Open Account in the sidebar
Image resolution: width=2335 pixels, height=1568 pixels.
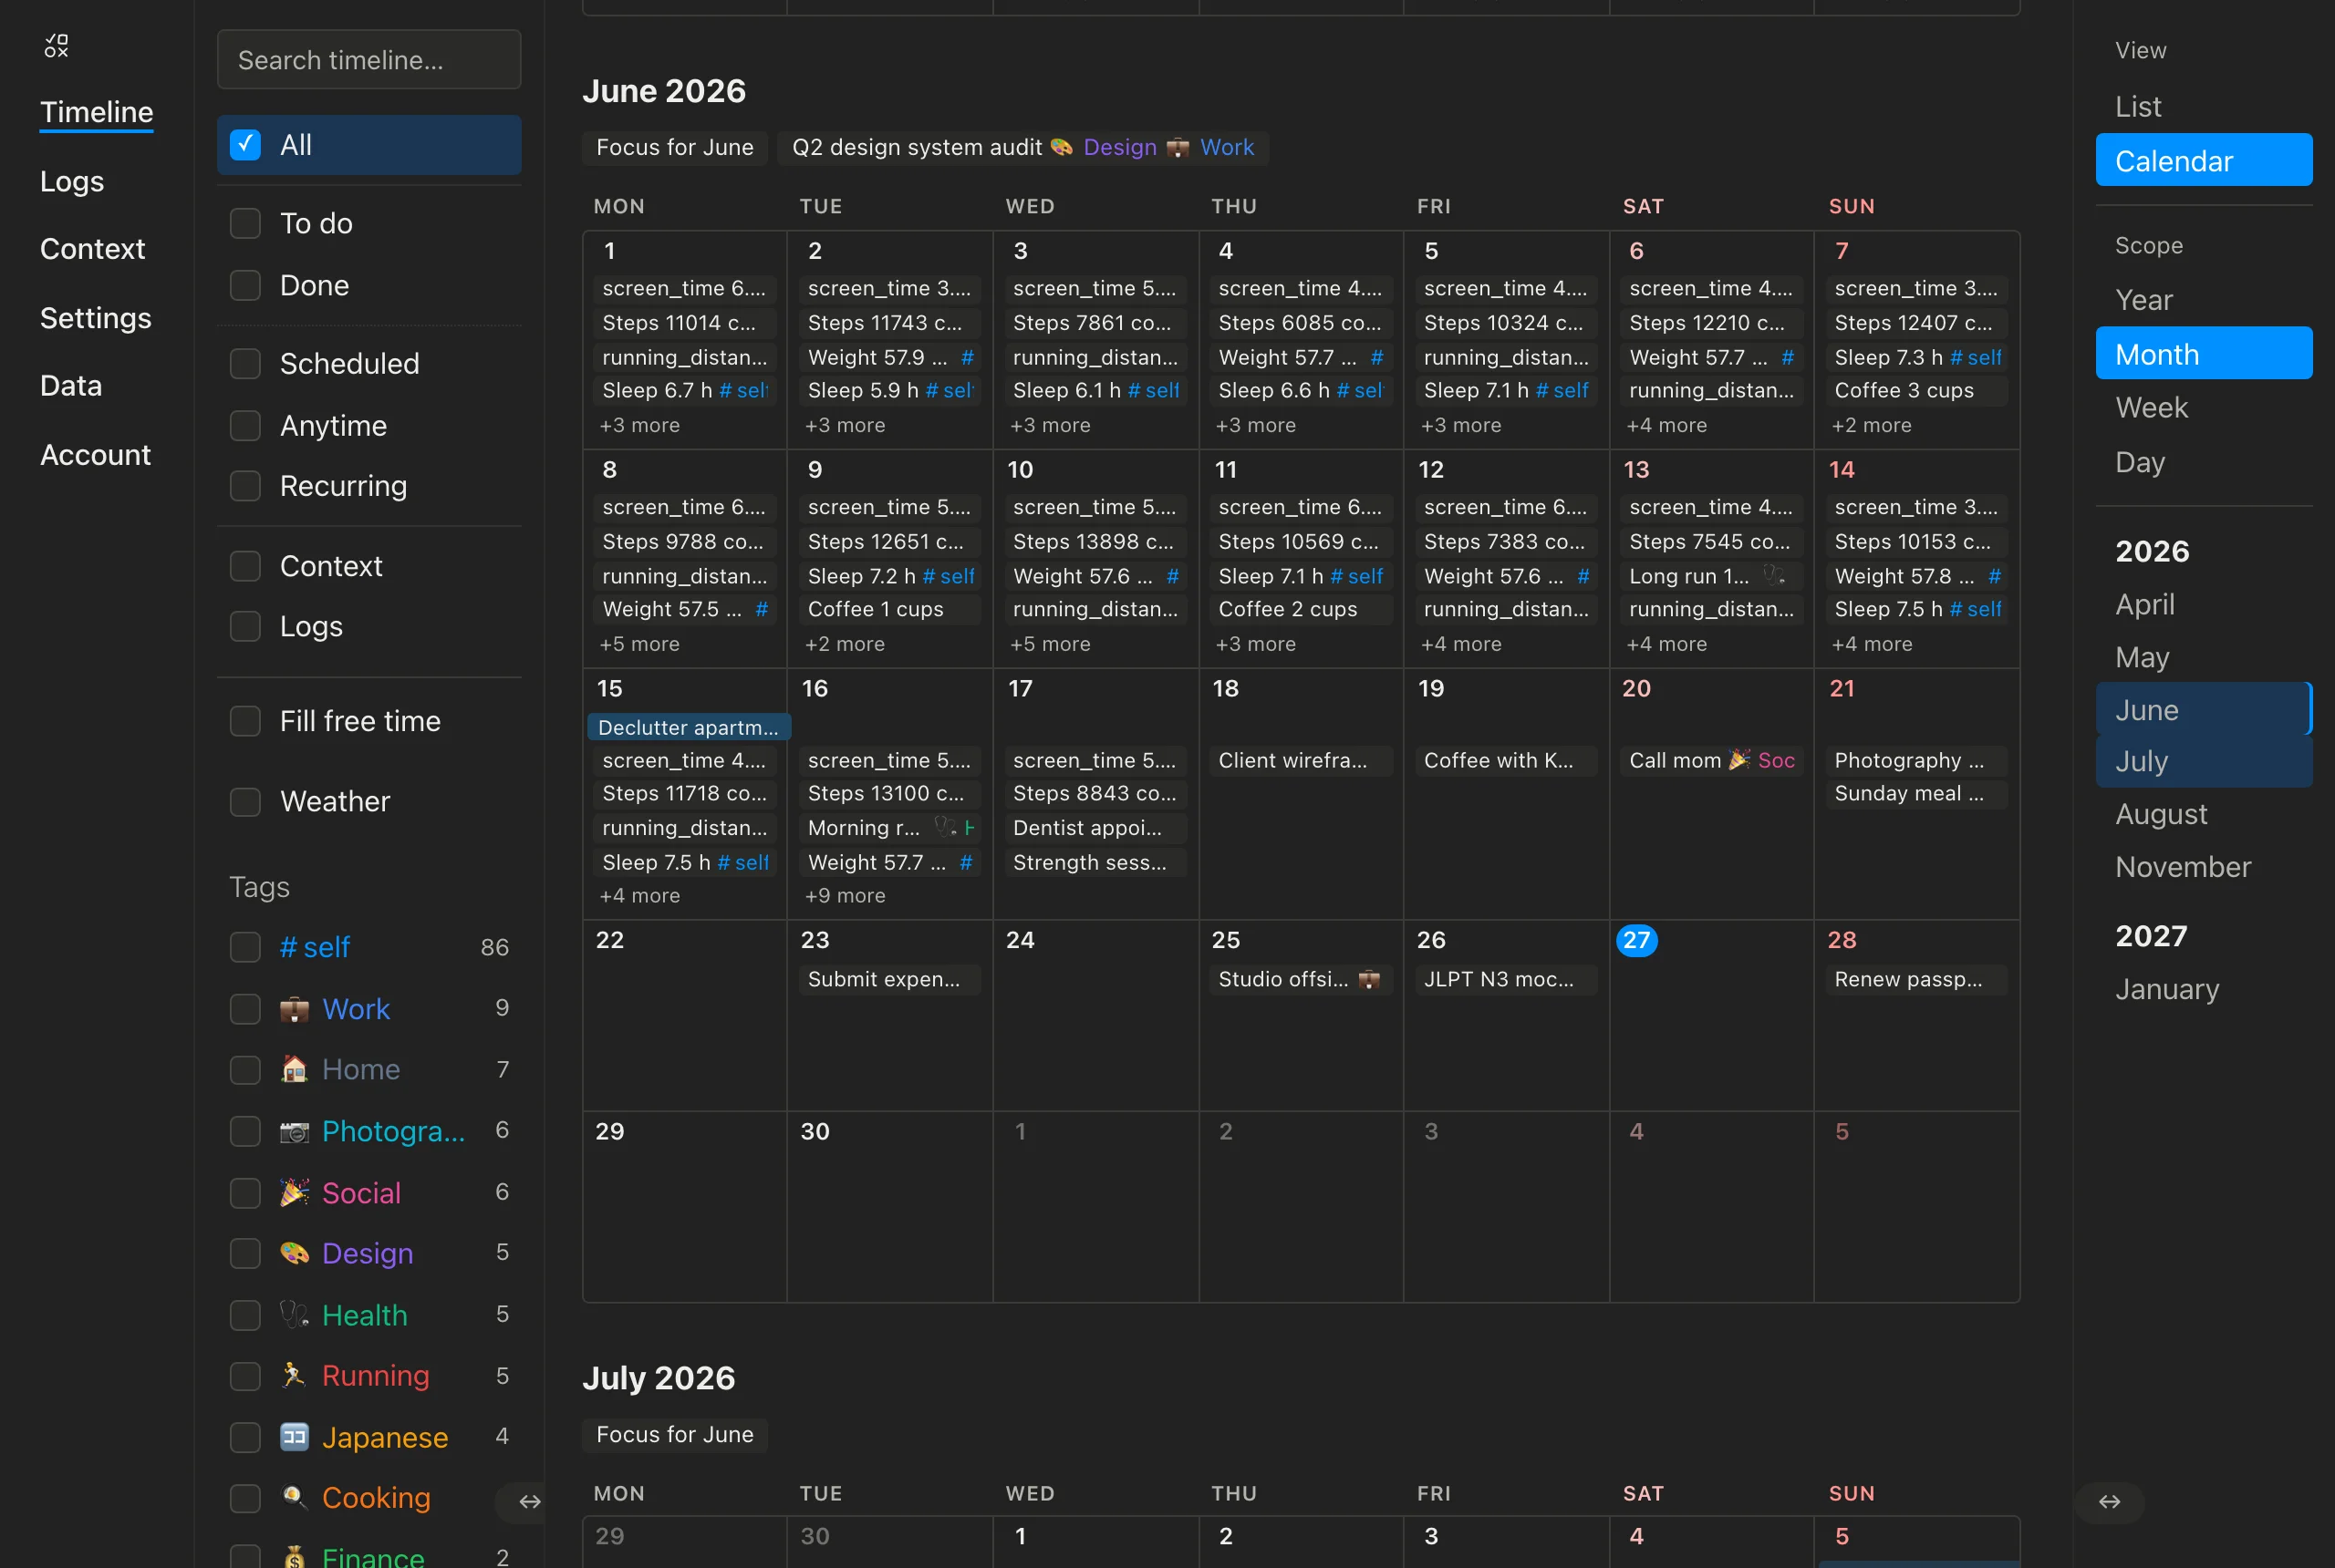(x=95, y=455)
